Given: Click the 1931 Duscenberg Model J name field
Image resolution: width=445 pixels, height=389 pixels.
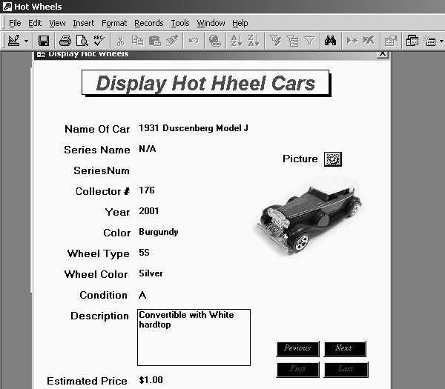Looking at the screenshot, I should point(194,128).
